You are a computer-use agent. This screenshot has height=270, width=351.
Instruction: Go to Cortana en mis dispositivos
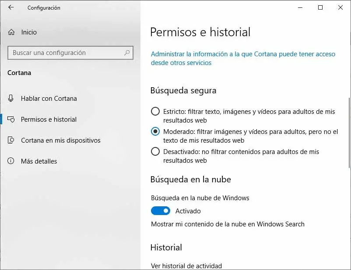60,140
